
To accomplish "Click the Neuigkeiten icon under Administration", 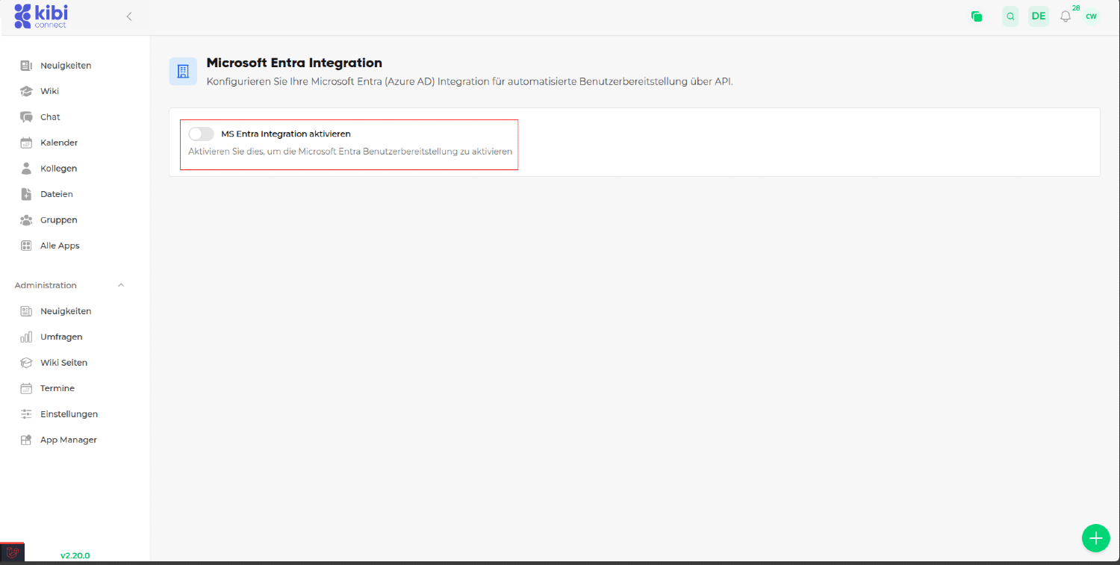I will tap(26, 311).
